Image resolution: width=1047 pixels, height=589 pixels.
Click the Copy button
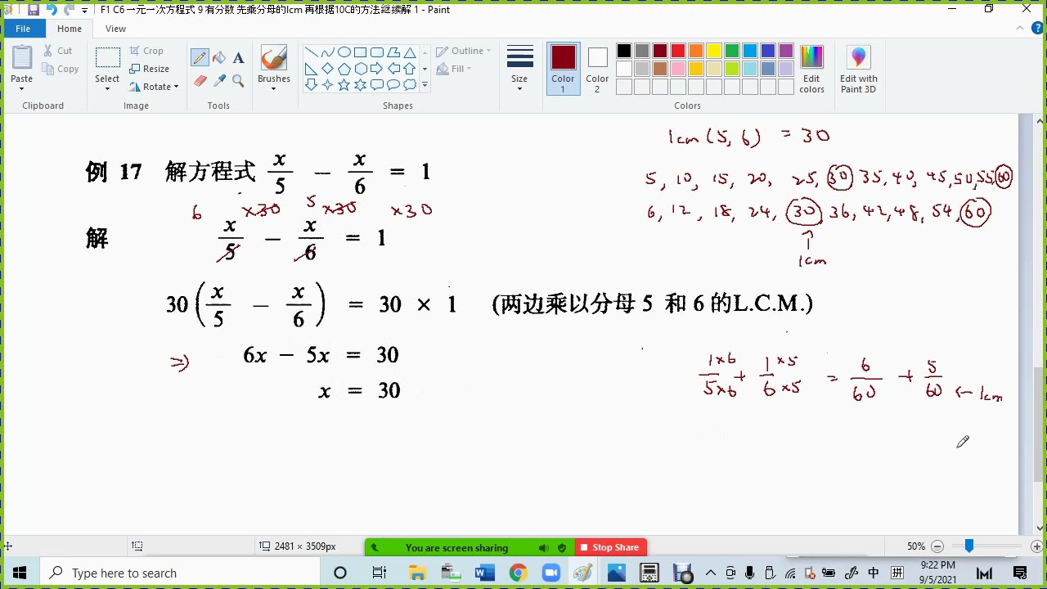pos(60,69)
